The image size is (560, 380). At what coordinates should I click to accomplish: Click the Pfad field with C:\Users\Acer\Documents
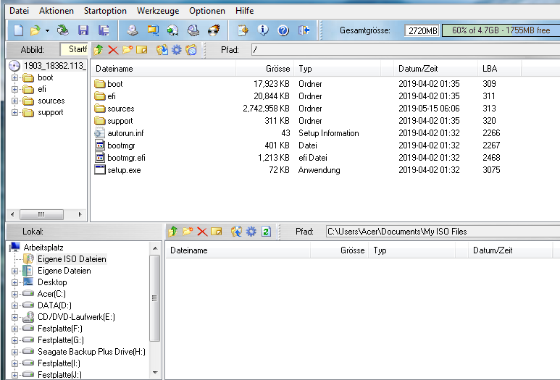pyautogui.click(x=443, y=232)
